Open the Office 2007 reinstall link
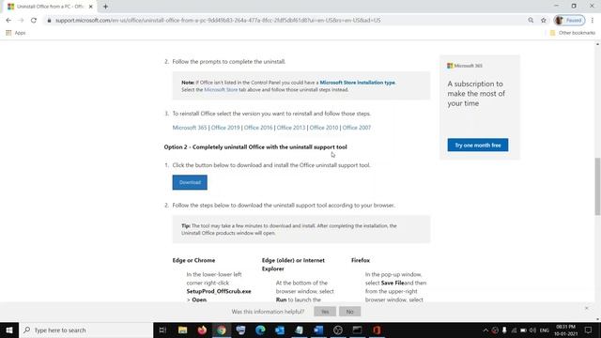This screenshot has height=338, width=601. (x=357, y=128)
